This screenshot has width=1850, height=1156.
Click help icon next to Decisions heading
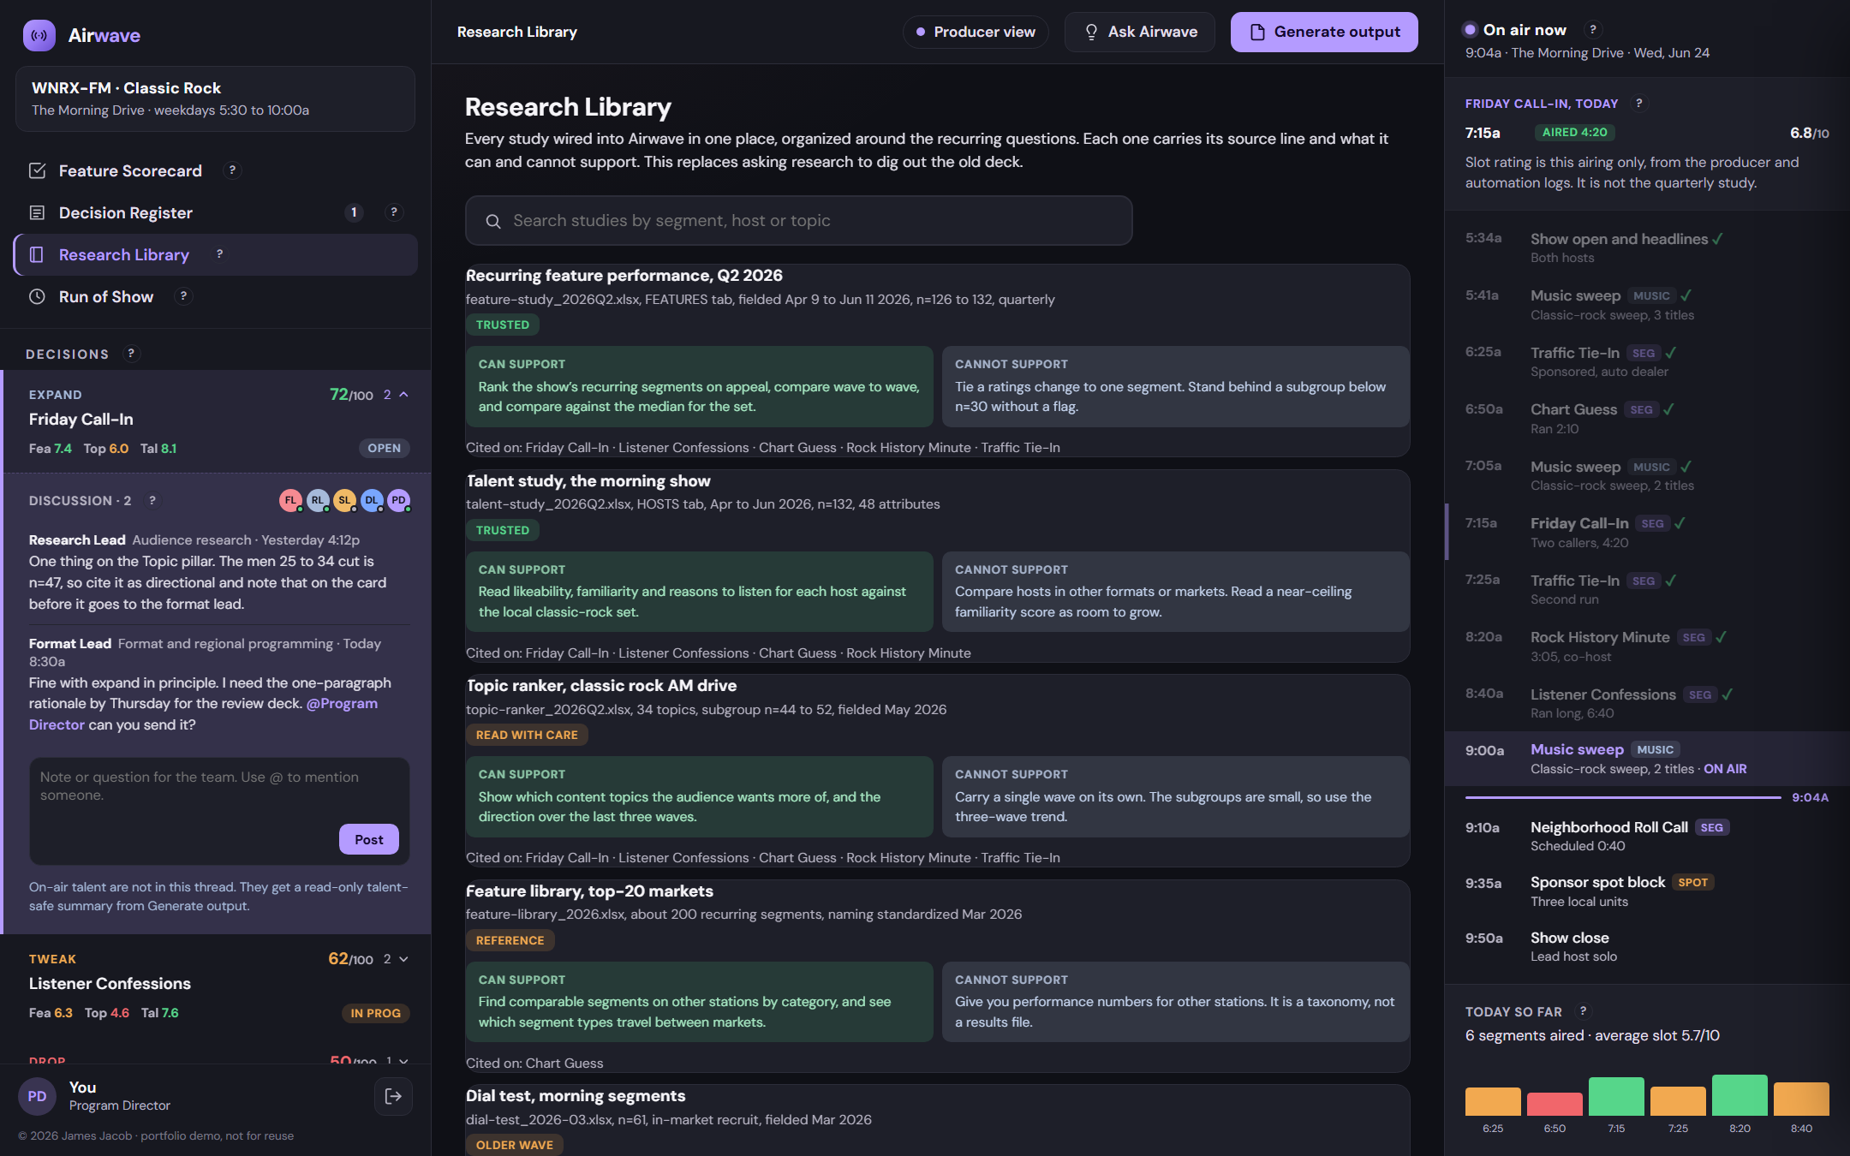click(131, 354)
